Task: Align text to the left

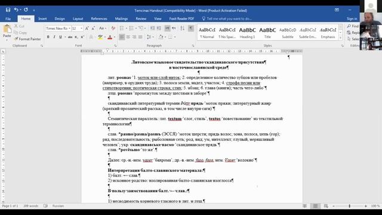Action: click(122, 37)
